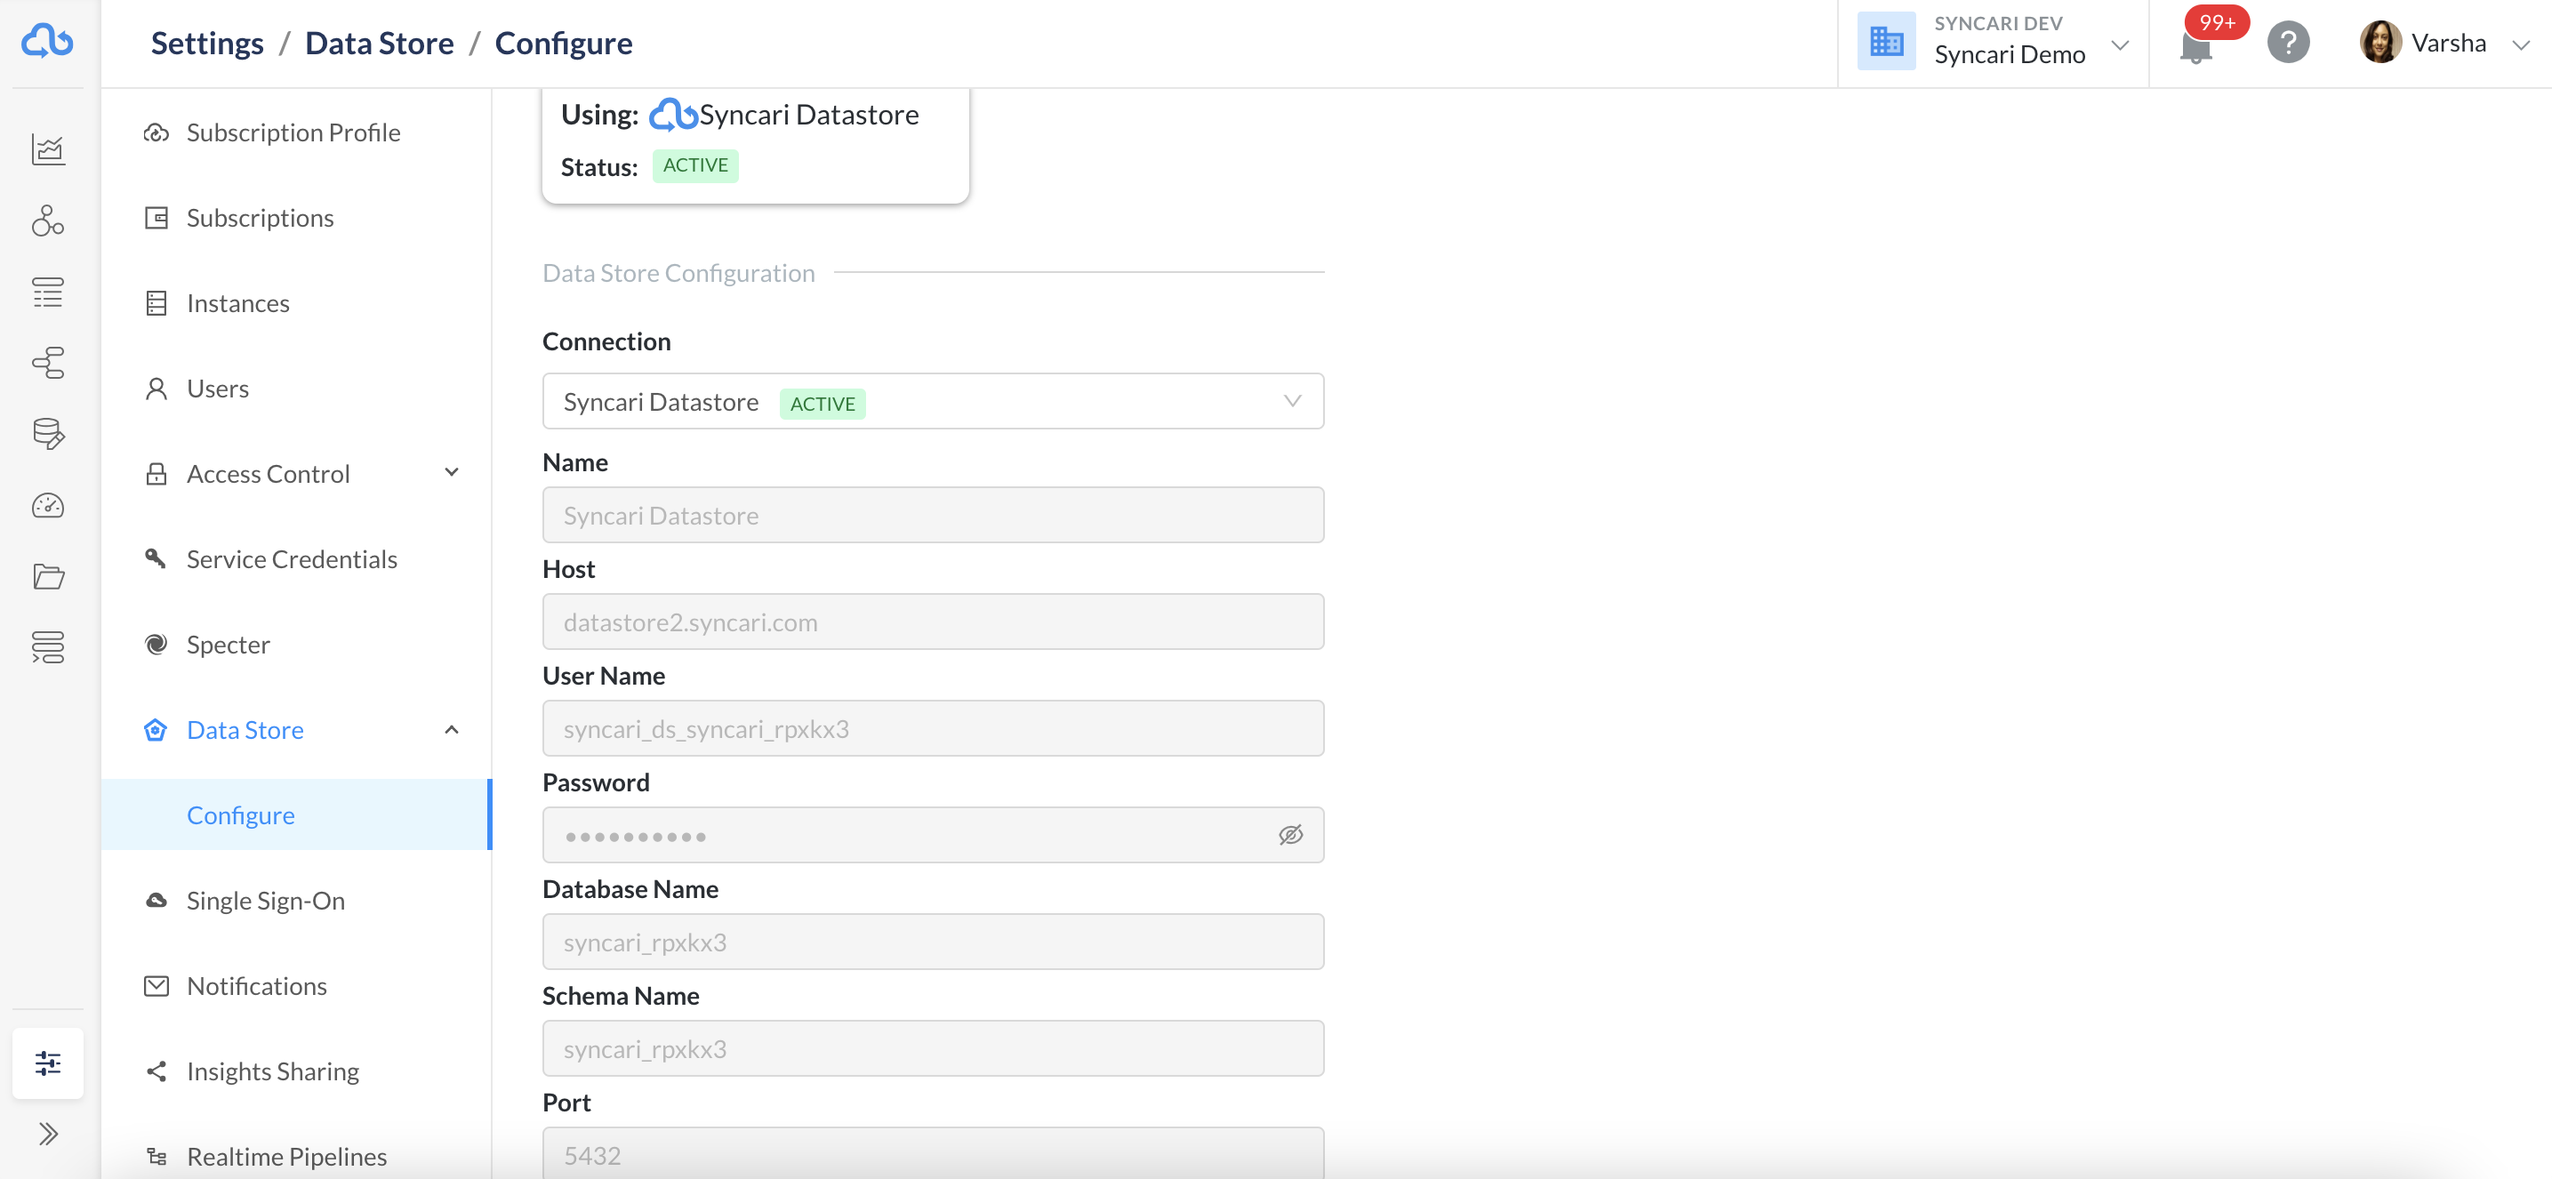Click the Notifications envelope icon

[156, 986]
